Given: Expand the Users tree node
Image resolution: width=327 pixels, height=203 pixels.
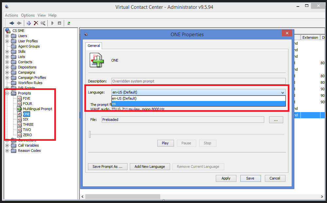Looking at the screenshot, I should tap(7, 36).
